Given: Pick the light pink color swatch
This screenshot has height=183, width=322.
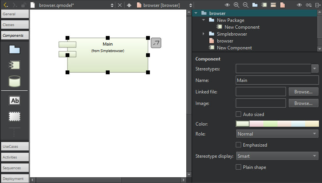Looking at the screenshot, I should pyautogui.click(x=256, y=124).
